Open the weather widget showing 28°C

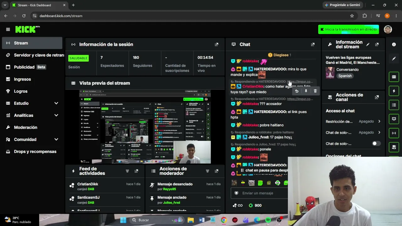coord(18,220)
